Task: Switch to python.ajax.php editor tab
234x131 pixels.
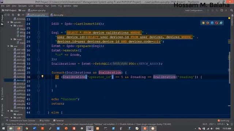Action: pyautogui.click(x=37, y=15)
